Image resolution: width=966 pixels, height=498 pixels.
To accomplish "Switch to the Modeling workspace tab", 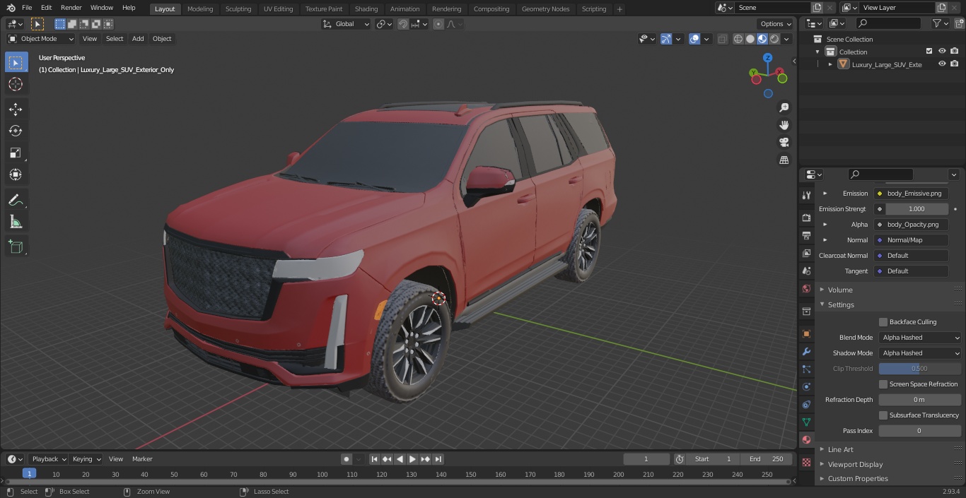I will coord(200,9).
